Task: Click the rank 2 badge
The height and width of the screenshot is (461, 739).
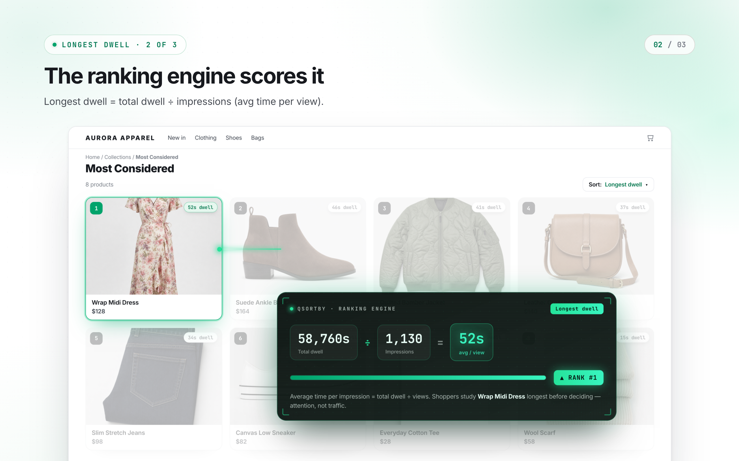Action: (240, 208)
